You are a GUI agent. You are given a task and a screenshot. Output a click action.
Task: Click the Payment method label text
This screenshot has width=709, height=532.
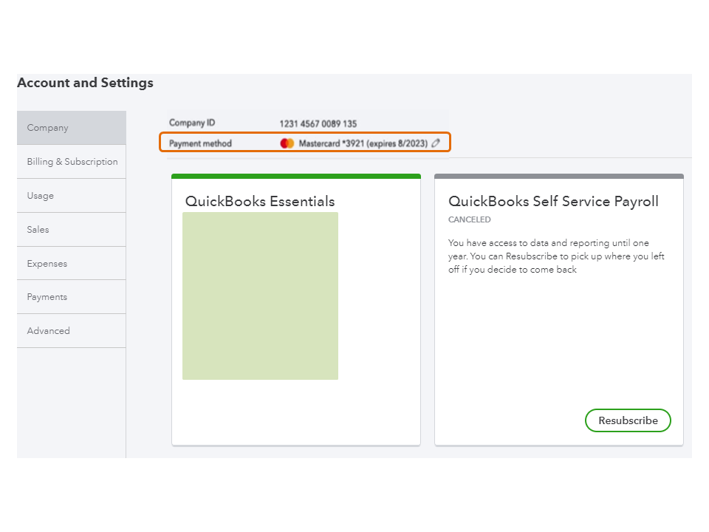[x=202, y=143]
